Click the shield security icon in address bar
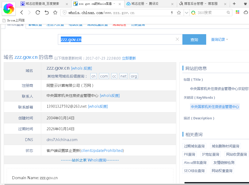 [65, 13]
